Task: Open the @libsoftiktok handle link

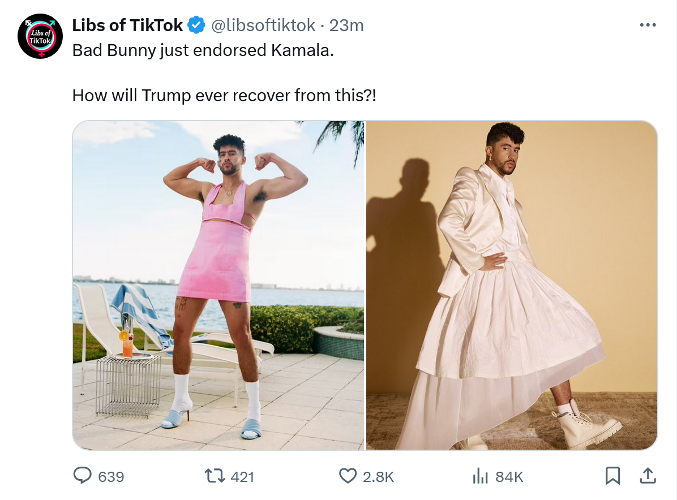Action: [263, 25]
